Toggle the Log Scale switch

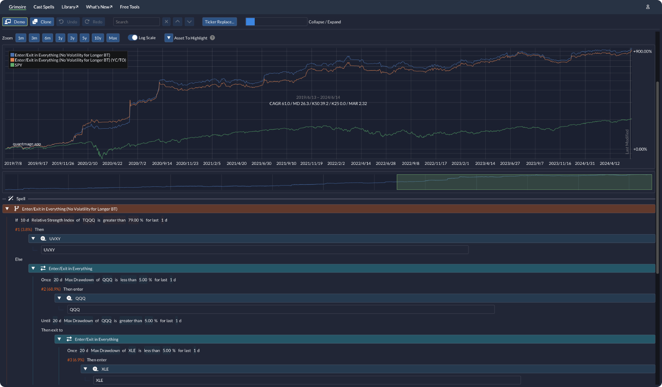tap(132, 37)
